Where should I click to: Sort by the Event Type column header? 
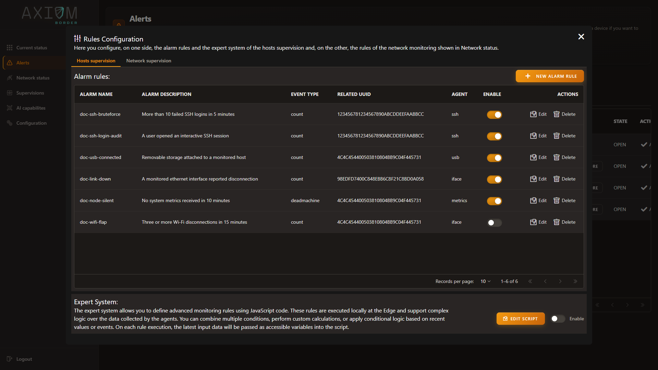(305, 94)
